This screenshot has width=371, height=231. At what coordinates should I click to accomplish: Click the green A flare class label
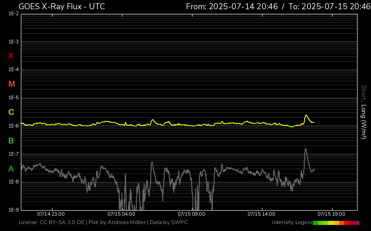[11, 169]
